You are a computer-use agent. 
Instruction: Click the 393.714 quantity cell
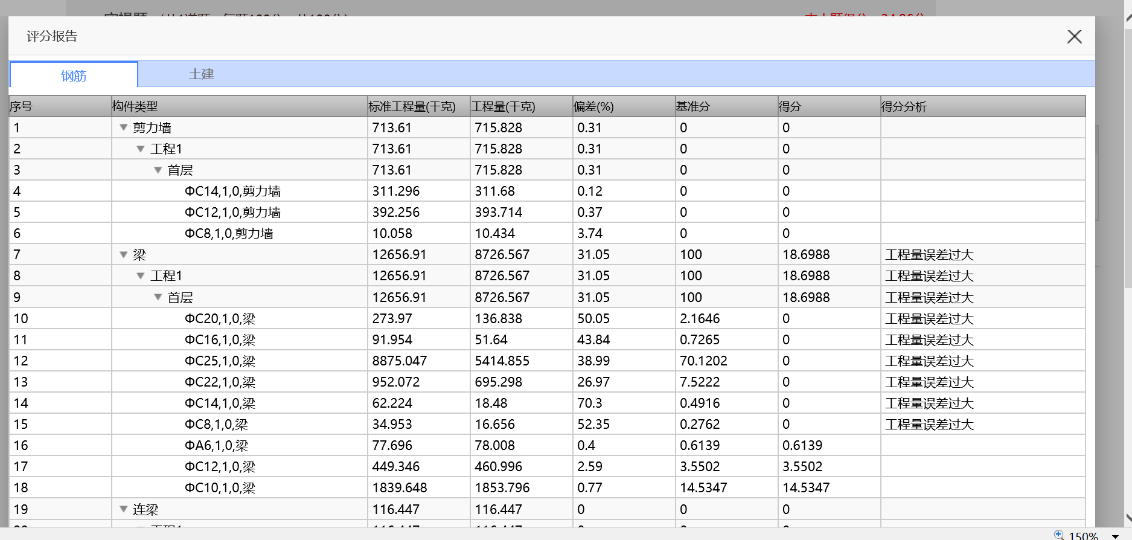click(522, 212)
